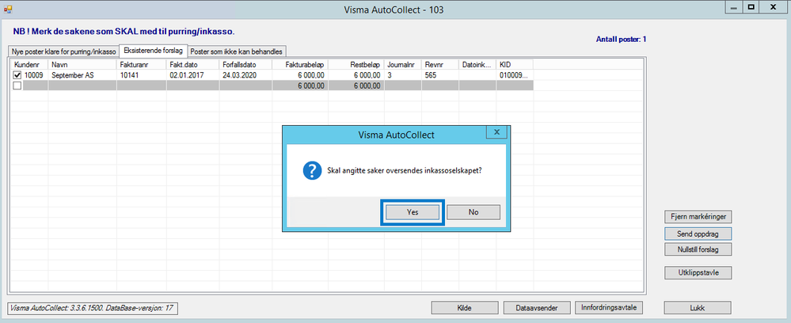Image resolution: width=791 pixels, height=323 pixels.
Task: Sort by the Navn column header
Action: (82, 65)
